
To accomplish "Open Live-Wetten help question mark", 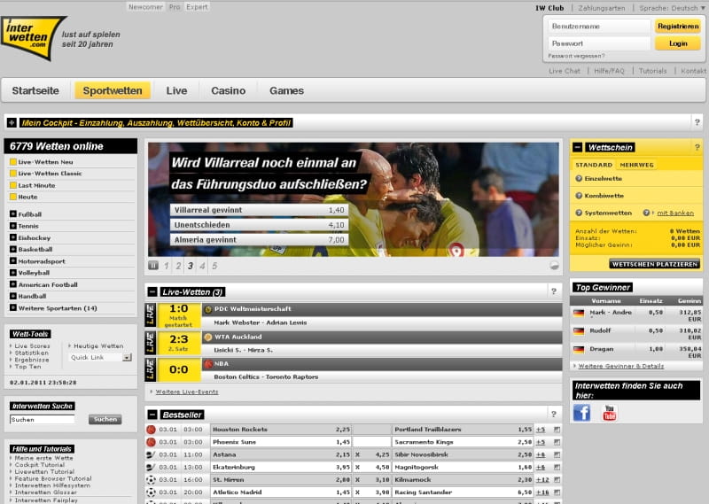I will coord(554,291).
